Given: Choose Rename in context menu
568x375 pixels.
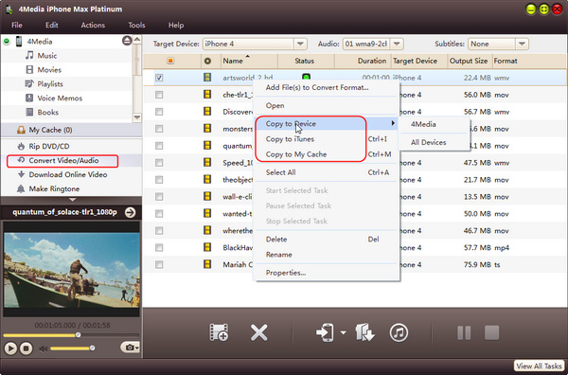Looking at the screenshot, I should pyautogui.click(x=326, y=255).
